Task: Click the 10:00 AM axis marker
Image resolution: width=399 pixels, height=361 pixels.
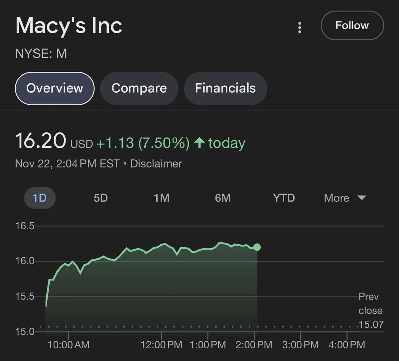Action: (68, 345)
